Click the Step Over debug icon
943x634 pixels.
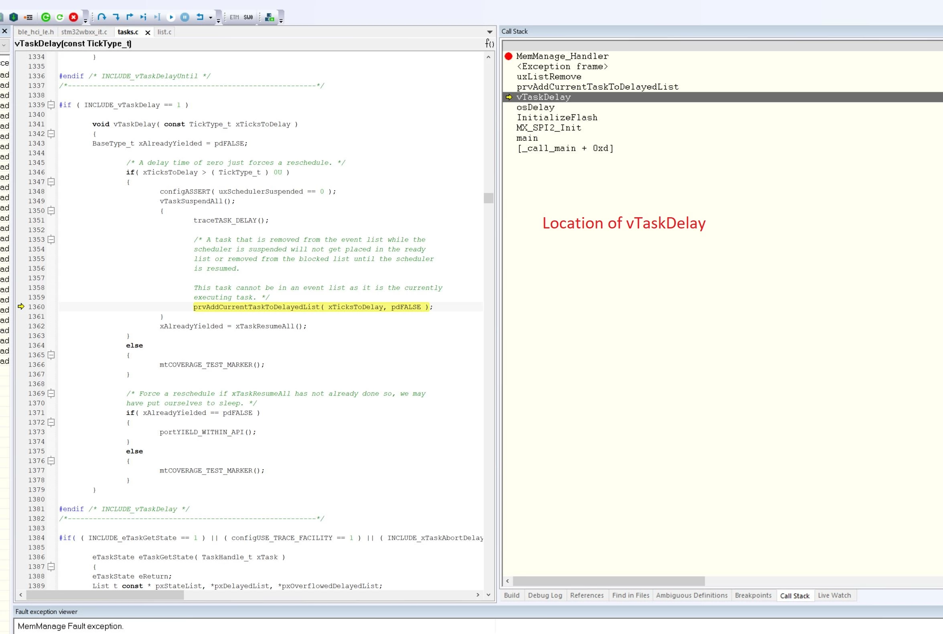tap(101, 17)
